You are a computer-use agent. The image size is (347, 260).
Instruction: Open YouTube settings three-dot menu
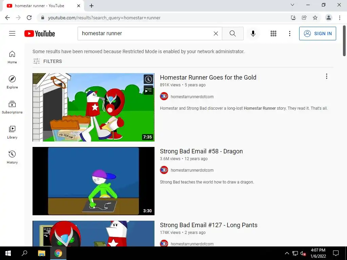[289, 34]
